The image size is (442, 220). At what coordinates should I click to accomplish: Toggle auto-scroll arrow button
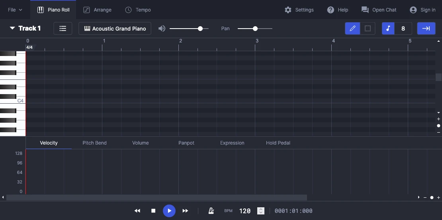click(426, 28)
